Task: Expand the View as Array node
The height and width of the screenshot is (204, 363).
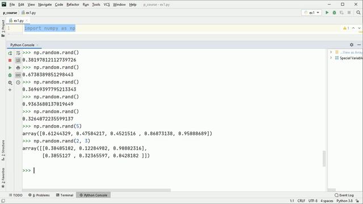Action: [331, 52]
